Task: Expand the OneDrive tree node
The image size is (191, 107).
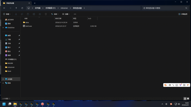Action: coord(3,28)
